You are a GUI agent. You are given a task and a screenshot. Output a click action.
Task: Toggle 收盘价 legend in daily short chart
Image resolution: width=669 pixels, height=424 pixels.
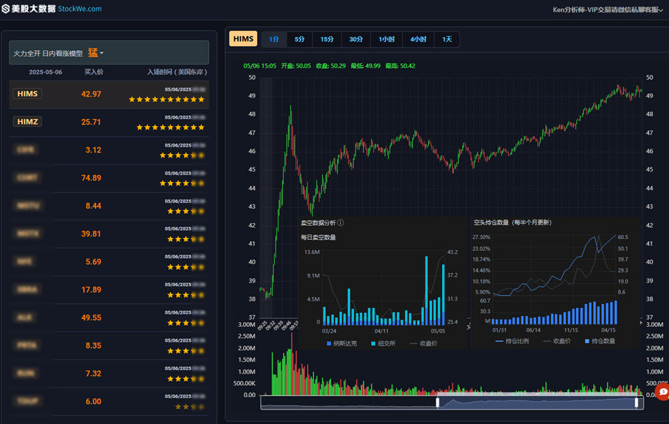point(423,344)
